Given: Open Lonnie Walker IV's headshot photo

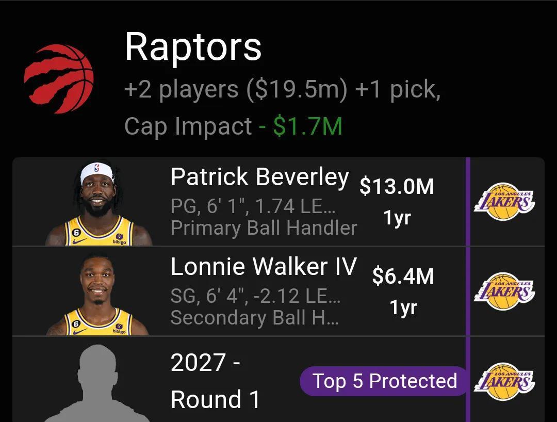Looking at the screenshot, I should tap(98, 294).
